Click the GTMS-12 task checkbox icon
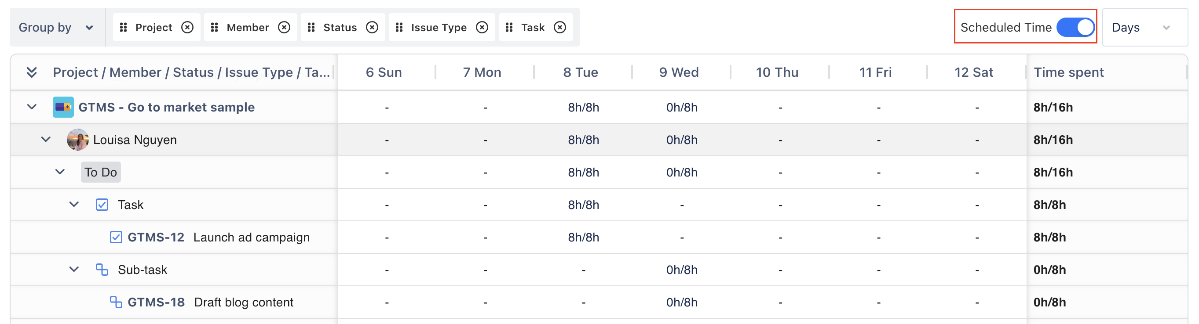The image size is (1199, 324). (116, 237)
